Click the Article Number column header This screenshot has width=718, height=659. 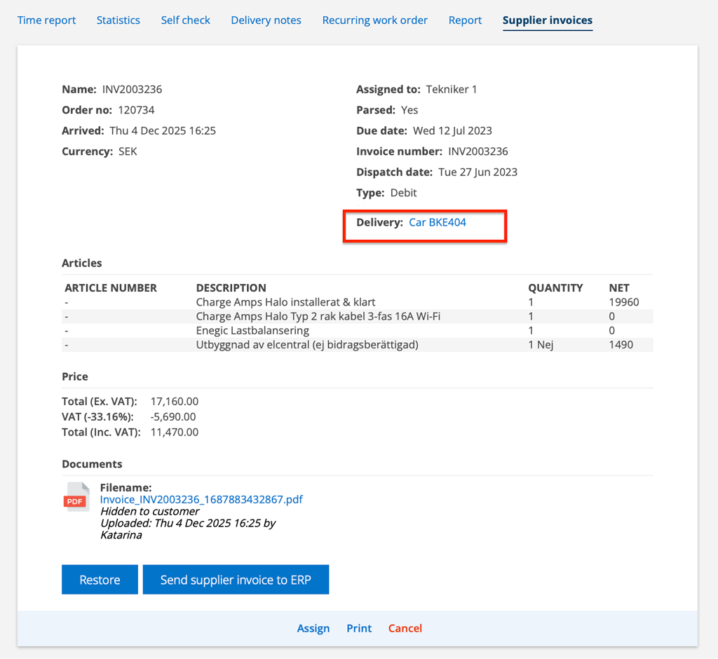tap(111, 287)
